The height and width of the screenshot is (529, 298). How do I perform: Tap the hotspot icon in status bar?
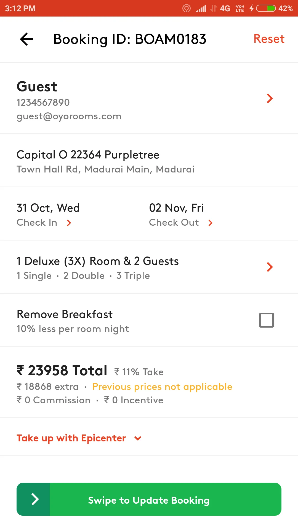click(x=187, y=9)
